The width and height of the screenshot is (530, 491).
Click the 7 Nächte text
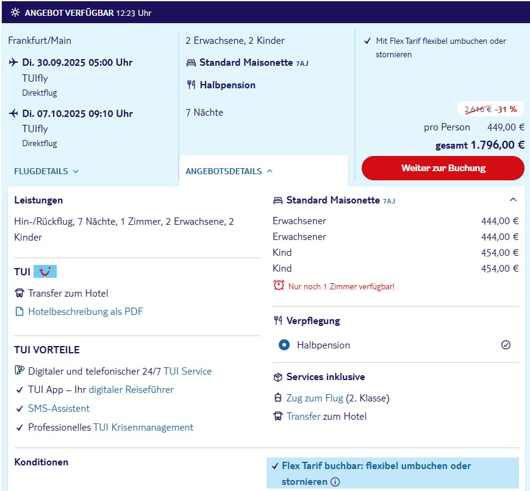pos(204,113)
